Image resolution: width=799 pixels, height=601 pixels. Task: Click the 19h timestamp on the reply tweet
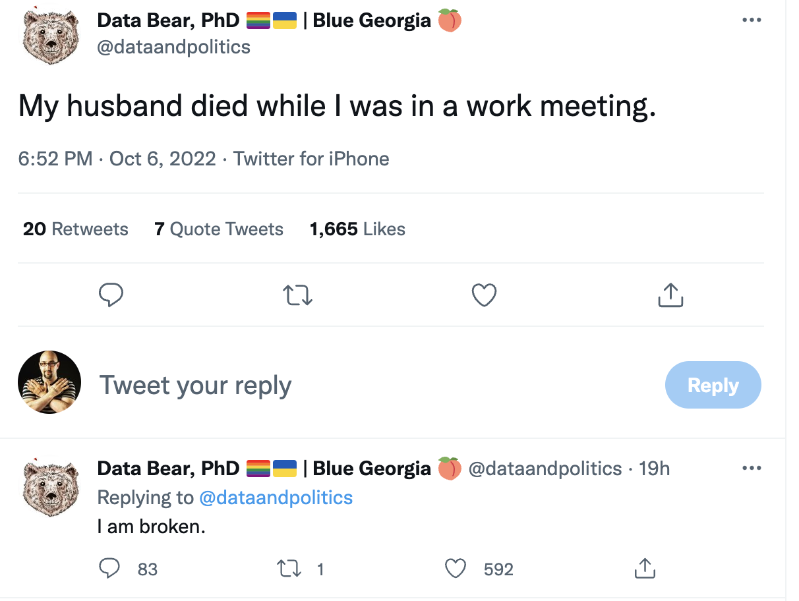click(655, 469)
